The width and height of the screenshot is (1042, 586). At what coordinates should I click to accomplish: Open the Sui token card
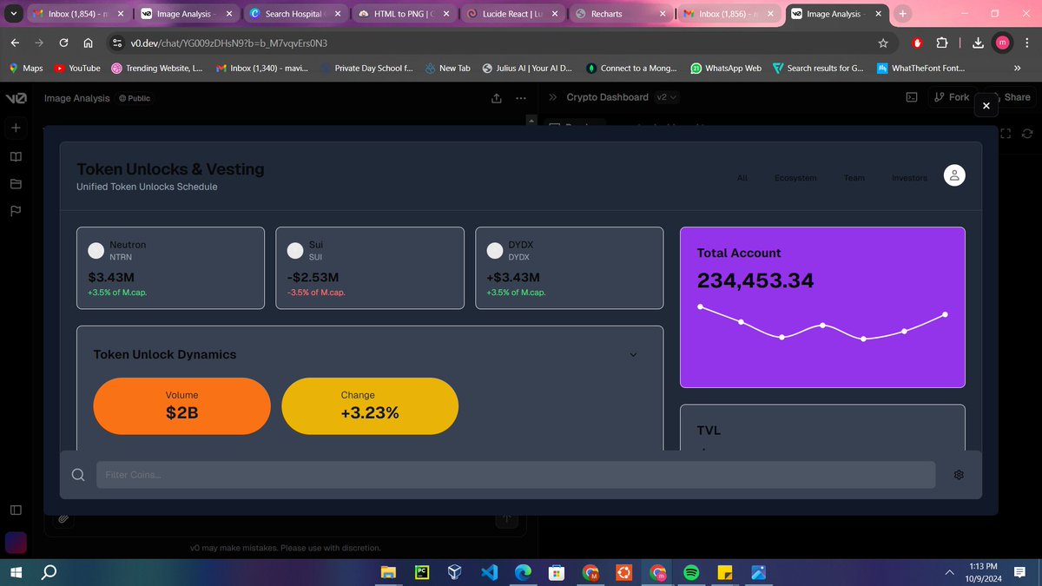[370, 268]
